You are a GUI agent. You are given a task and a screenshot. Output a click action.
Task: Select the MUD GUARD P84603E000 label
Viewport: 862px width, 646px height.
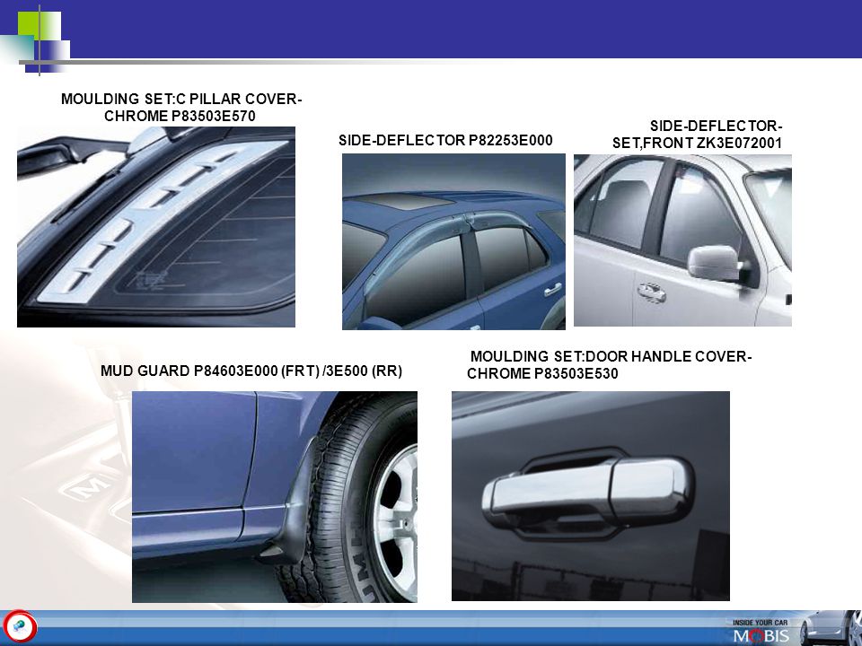pyautogui.click(x=251, y=371)
